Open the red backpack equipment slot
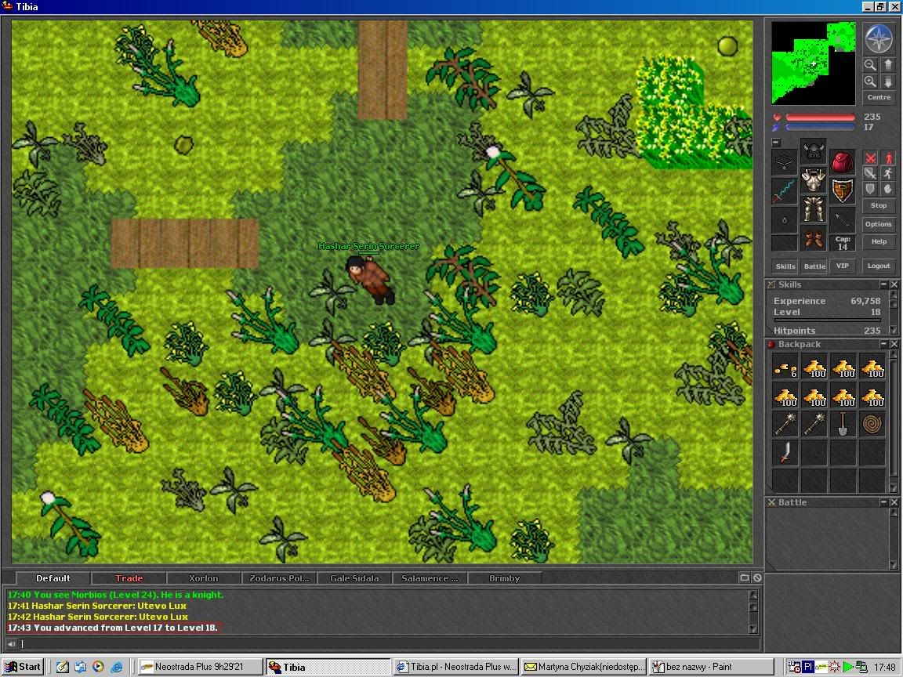This screenshot has width=903, height=677. point(843,161)
